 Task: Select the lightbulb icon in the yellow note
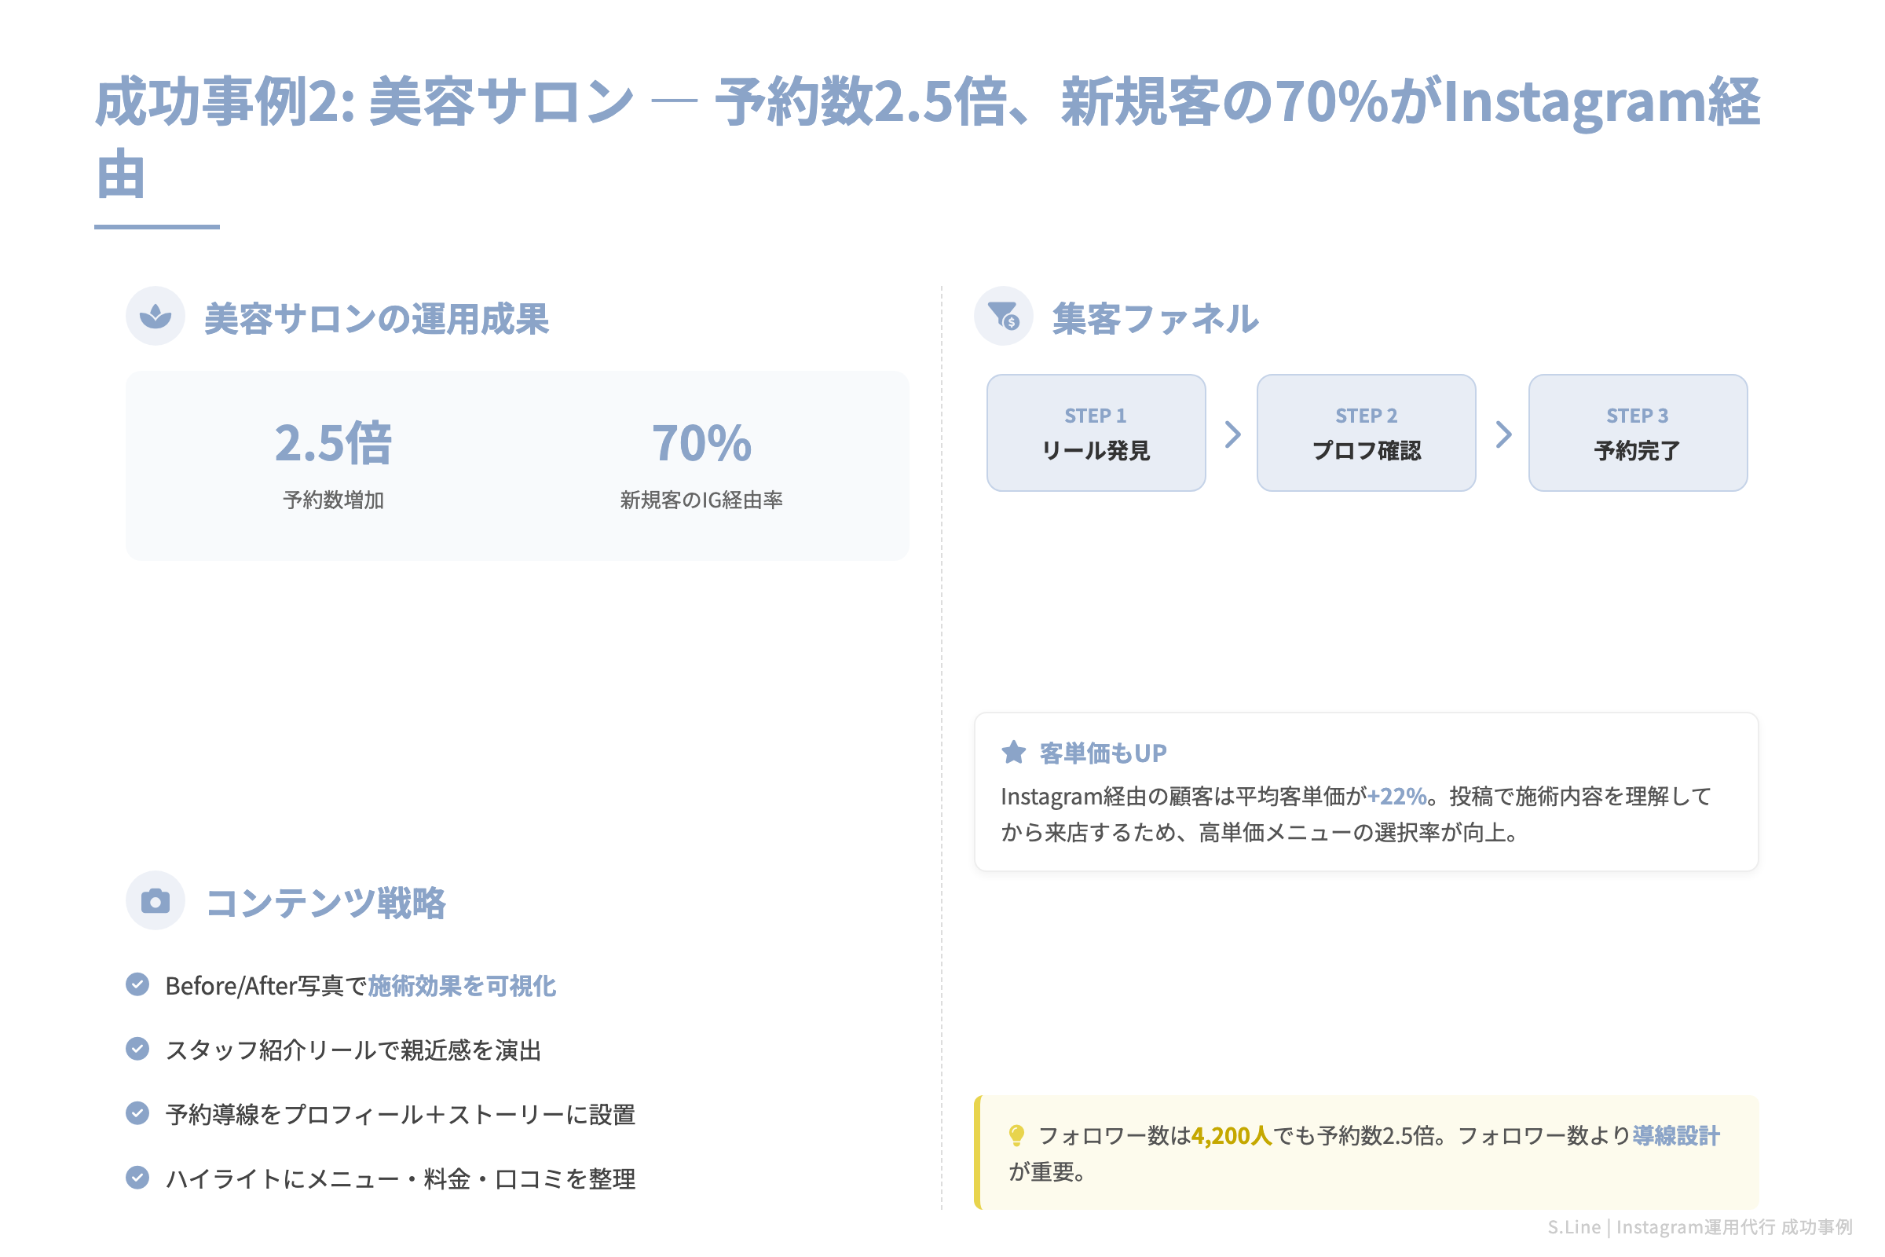point(1018,1134)
